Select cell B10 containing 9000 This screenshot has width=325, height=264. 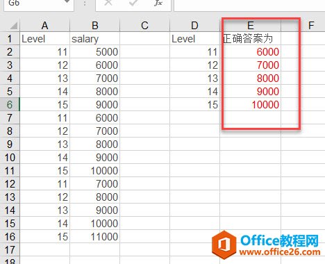point(95,157)
